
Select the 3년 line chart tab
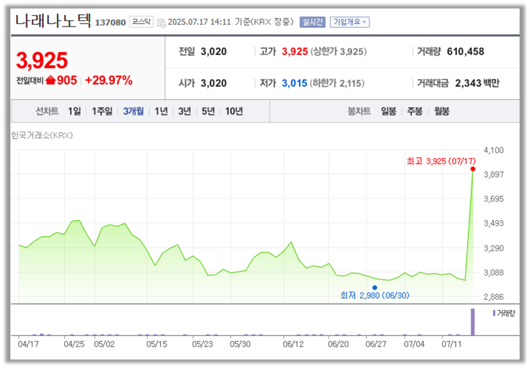click(x=185, y=111)
